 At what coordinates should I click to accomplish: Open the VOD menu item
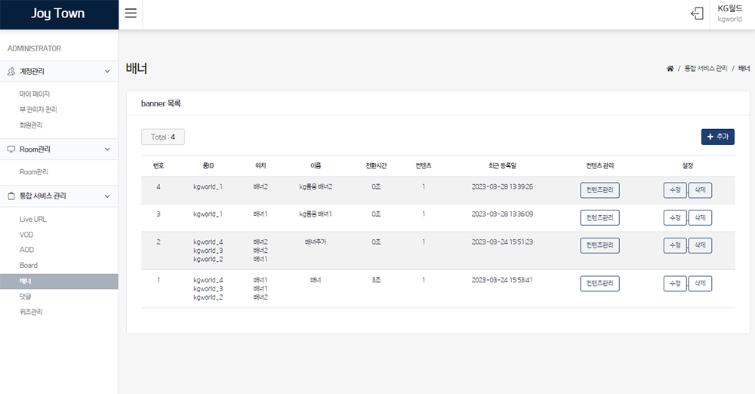point(26,235)
